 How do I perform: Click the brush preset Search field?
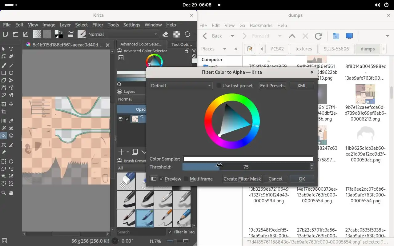141,232
